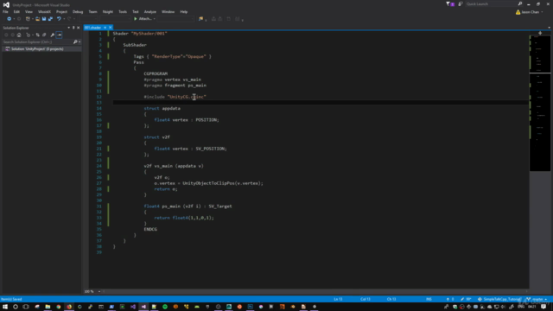The image size is (553, 311).
Task: Open the Window menu
Action: (x=168, y=11)
